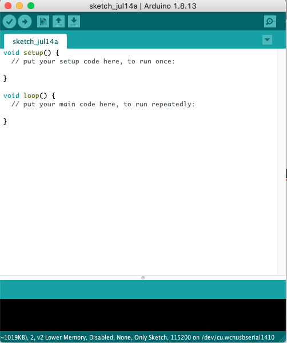The image size is (287, 343).
Task: Click the comment about main code
Action: click(x=103, y=104)
